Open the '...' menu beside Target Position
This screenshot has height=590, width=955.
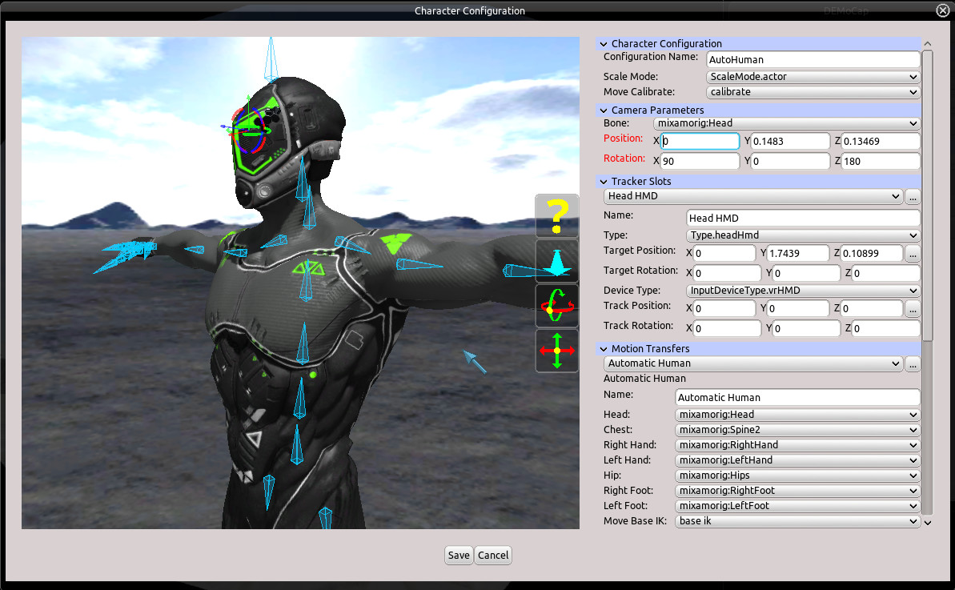click(x=913, y=252)
